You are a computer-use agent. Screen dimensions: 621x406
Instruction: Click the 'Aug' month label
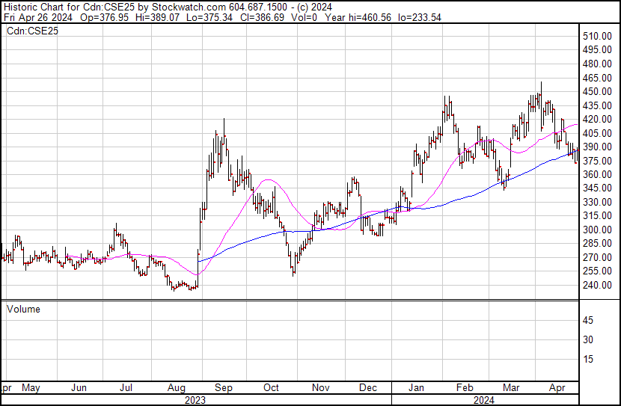177,388
